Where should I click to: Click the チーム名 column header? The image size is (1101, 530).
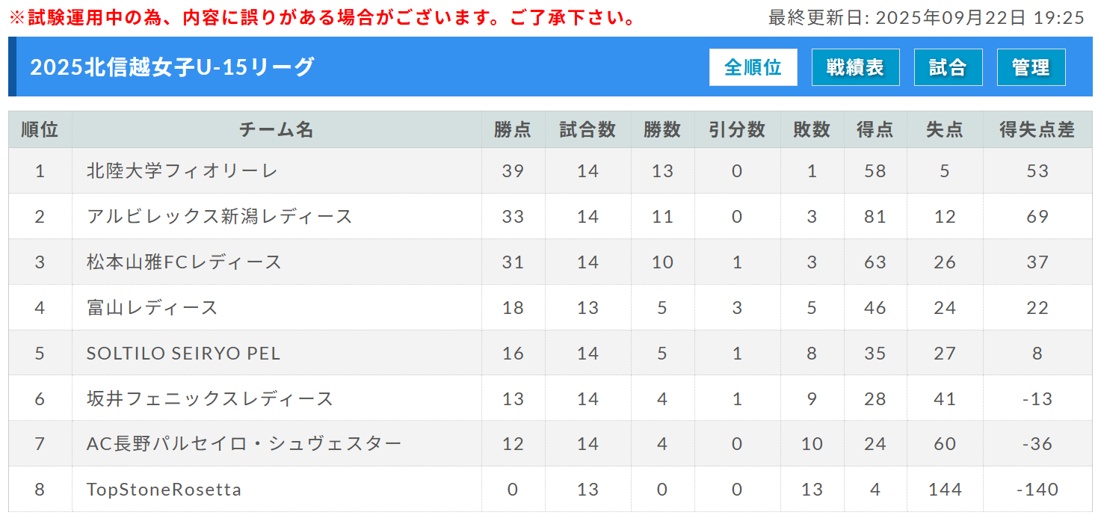(x=277, y=130)
